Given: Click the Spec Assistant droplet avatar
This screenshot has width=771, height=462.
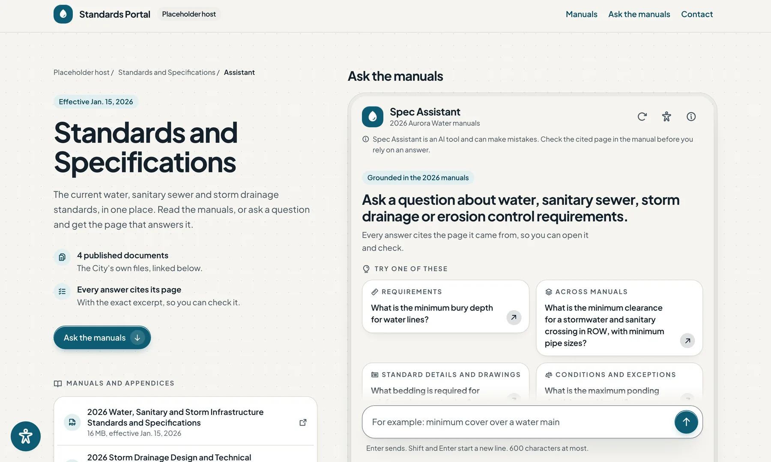Looking at the screenshot, I should pos(373,117).
